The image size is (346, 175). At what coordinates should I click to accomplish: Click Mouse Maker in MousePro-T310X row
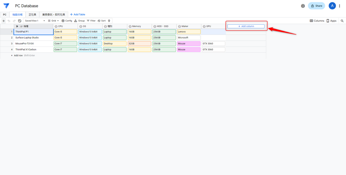(x=189, y=44)
